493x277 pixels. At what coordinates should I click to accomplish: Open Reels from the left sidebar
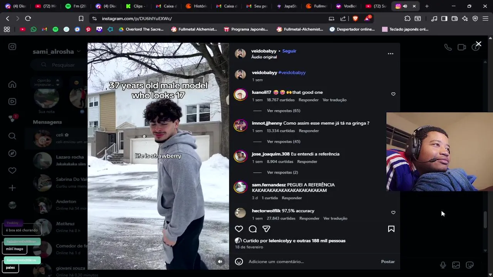(12, 102)
